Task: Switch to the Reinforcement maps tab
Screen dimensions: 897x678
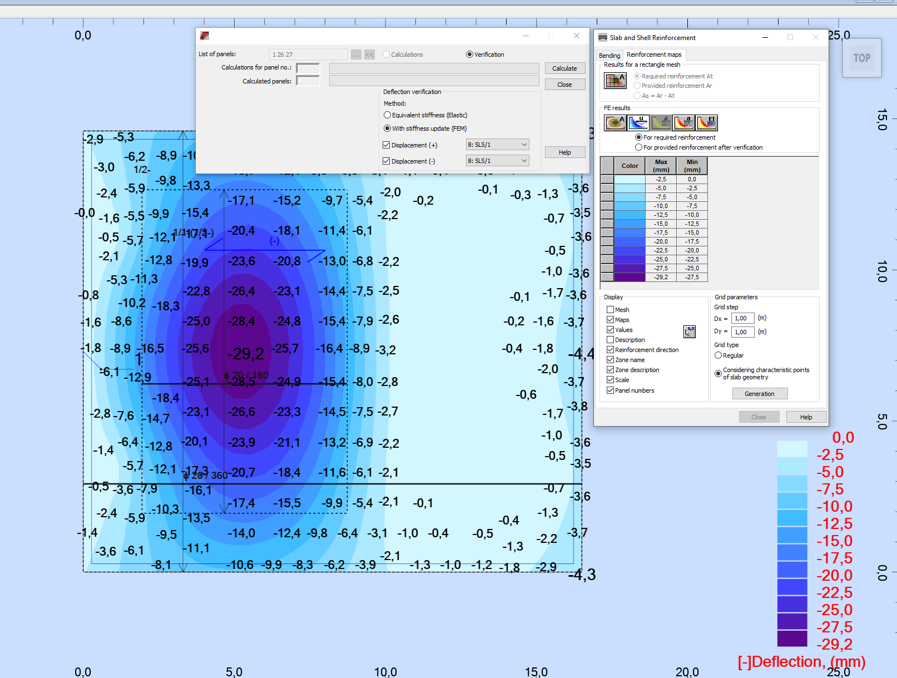Action: (653, 55)
